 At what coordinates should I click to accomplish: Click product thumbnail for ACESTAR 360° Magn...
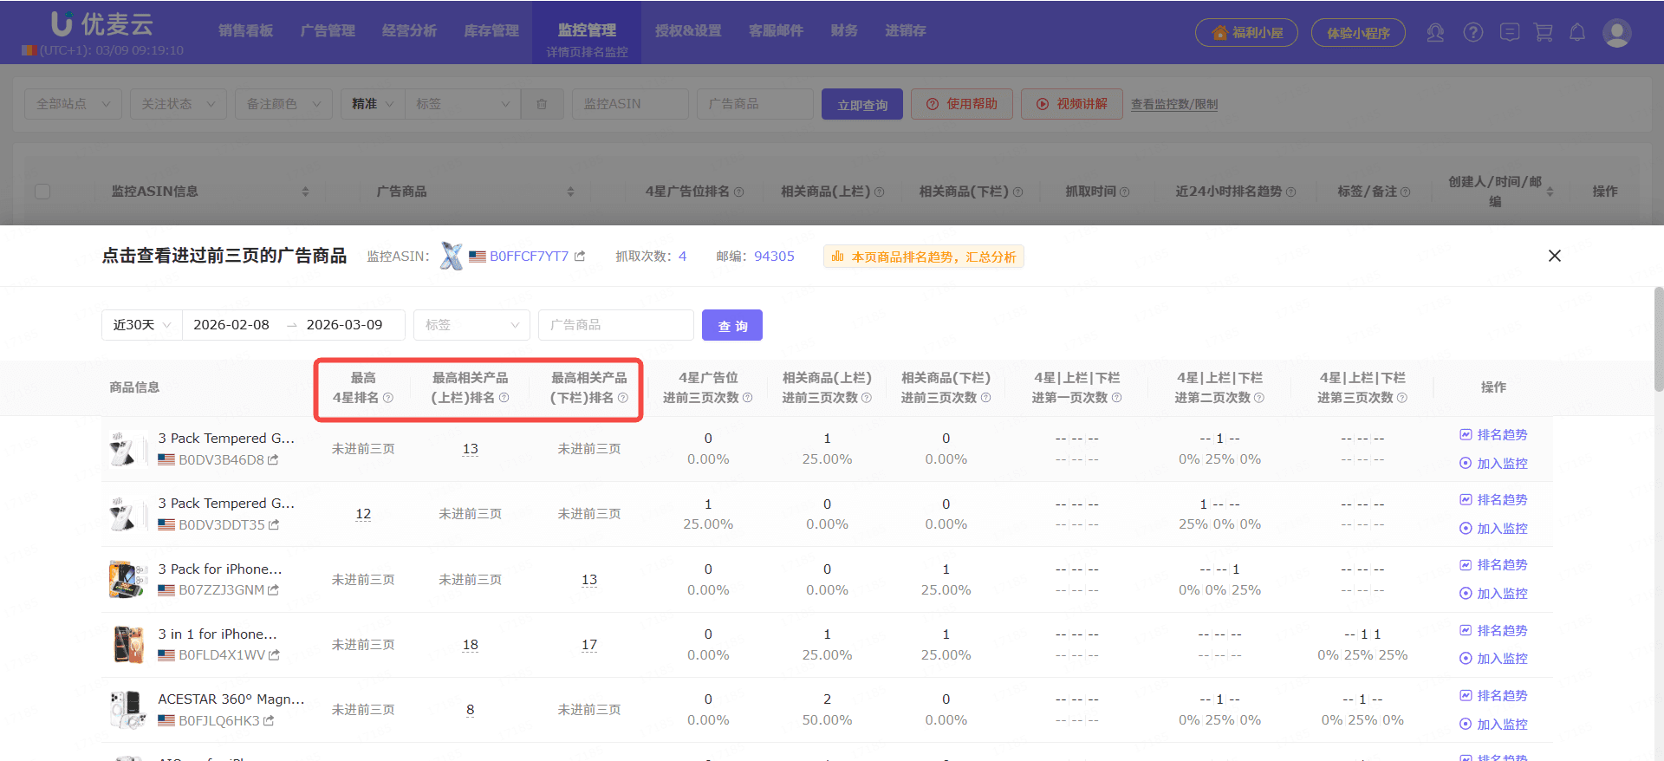pyautogui.click(x=127, y=710)
